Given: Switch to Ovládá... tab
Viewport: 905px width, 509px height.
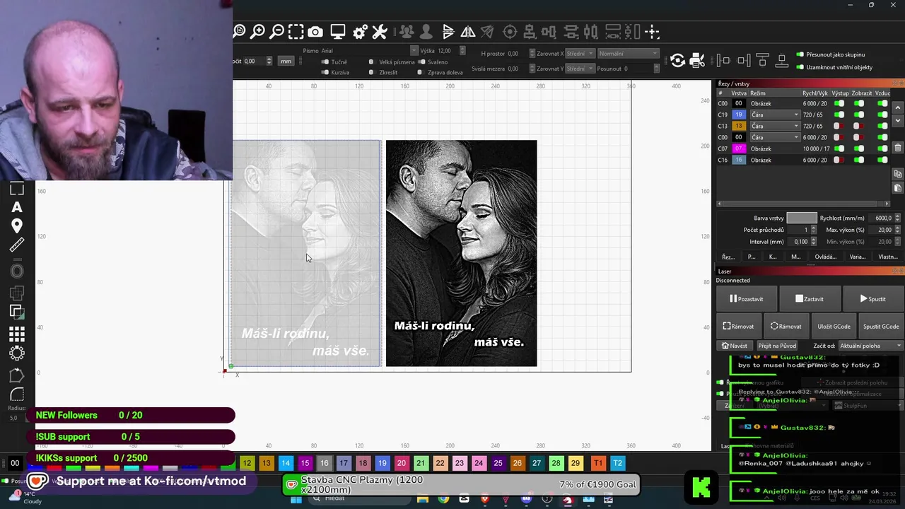Looking at the screenshot, I should click(x=825, y=257).
